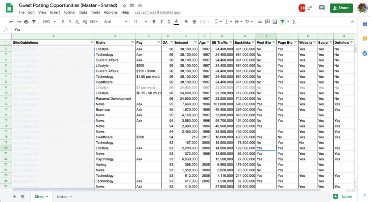
Task: Open the fill color bucket
Action: pyautogui.click(x=187, y=21)
